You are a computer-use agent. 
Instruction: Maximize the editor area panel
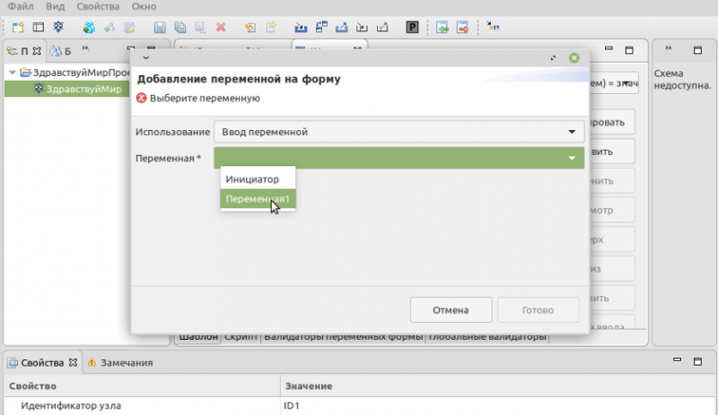pyautogui.click(x=629, y=50)
